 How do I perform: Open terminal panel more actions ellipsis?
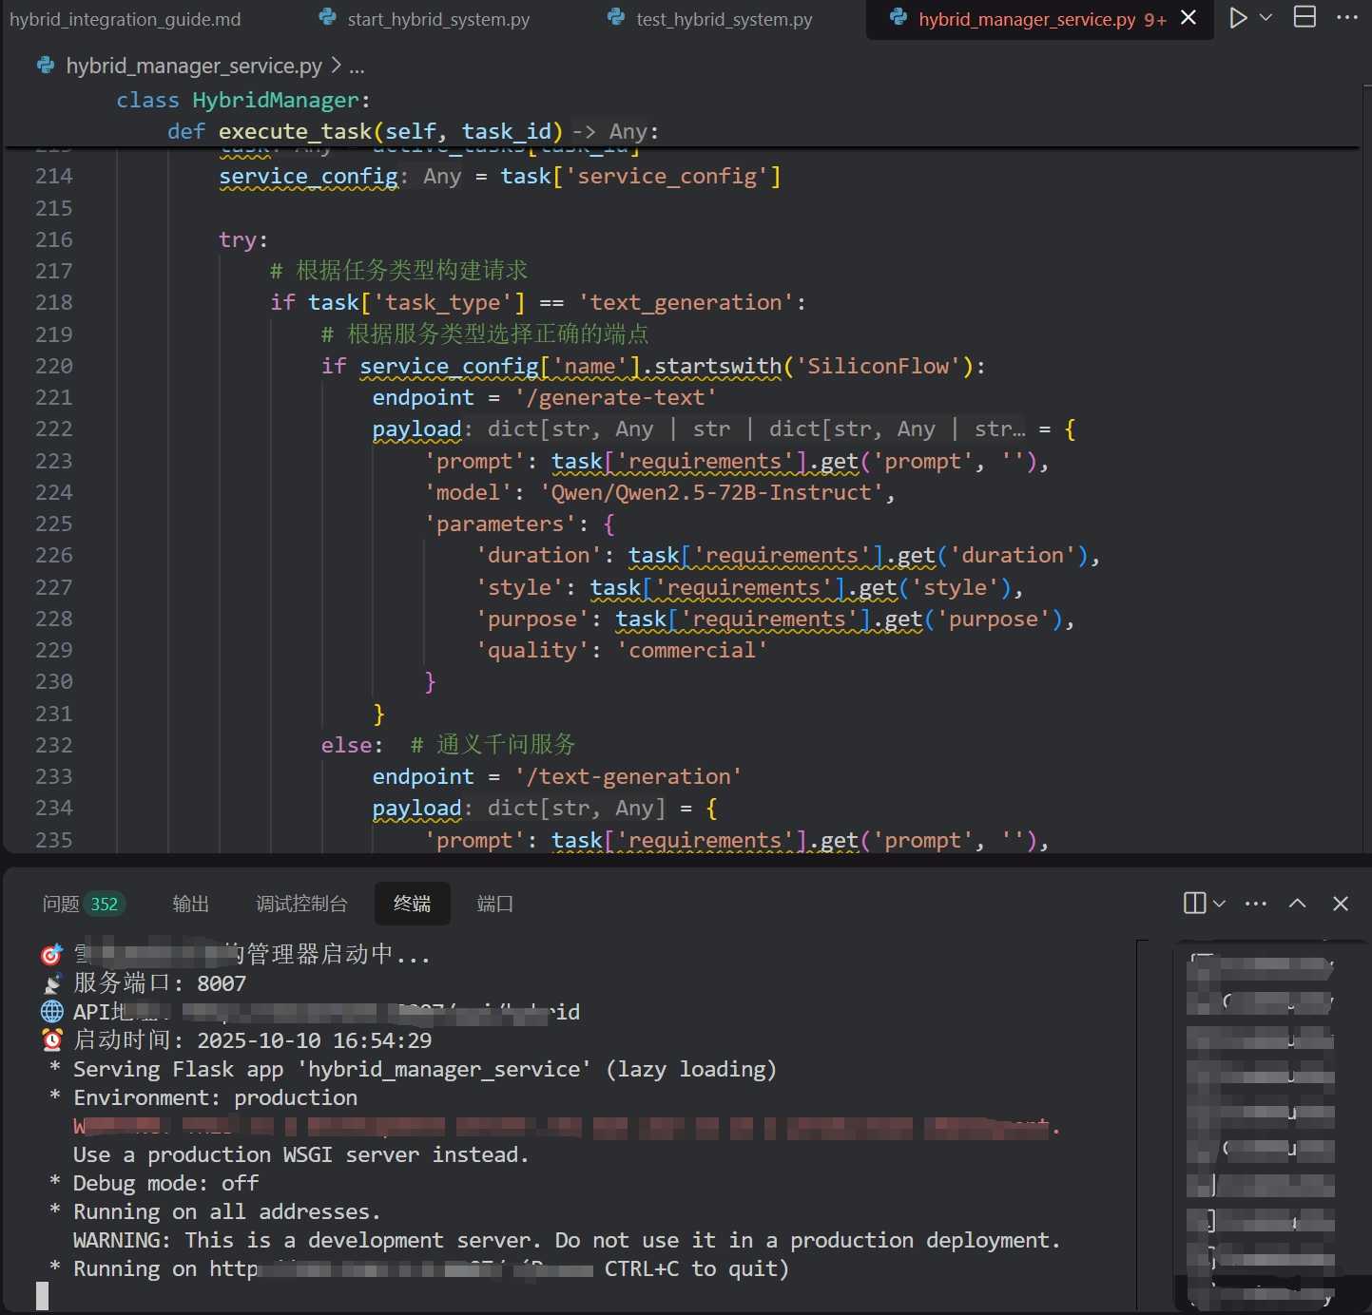1255,904
